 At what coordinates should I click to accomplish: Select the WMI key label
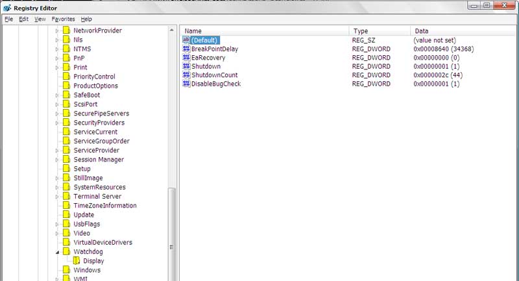(80, 278)
